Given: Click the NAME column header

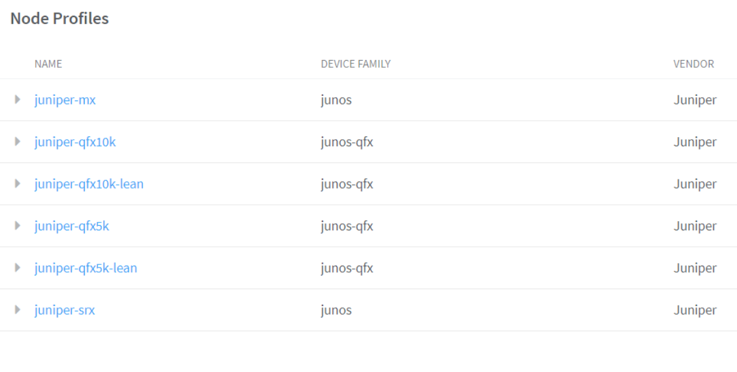Looking at the screenshot, I should pos(48,64).
